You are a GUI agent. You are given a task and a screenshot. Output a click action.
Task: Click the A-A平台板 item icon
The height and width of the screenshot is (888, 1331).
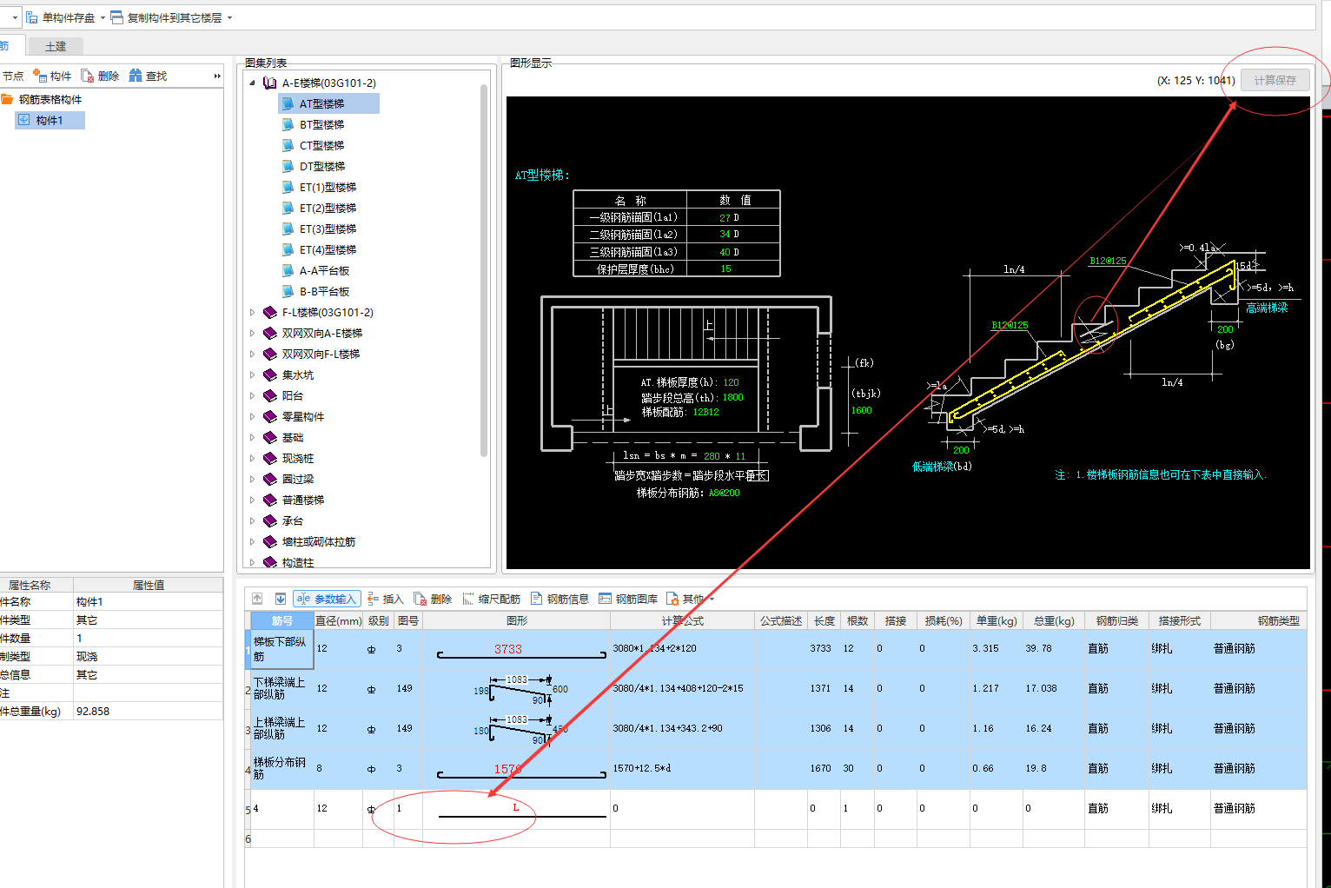[288, 270]
